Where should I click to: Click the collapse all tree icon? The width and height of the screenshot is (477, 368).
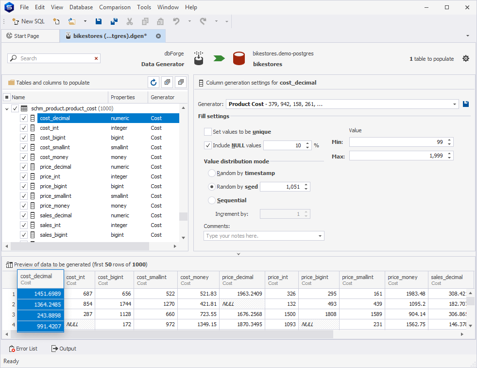tap(181, 82)
